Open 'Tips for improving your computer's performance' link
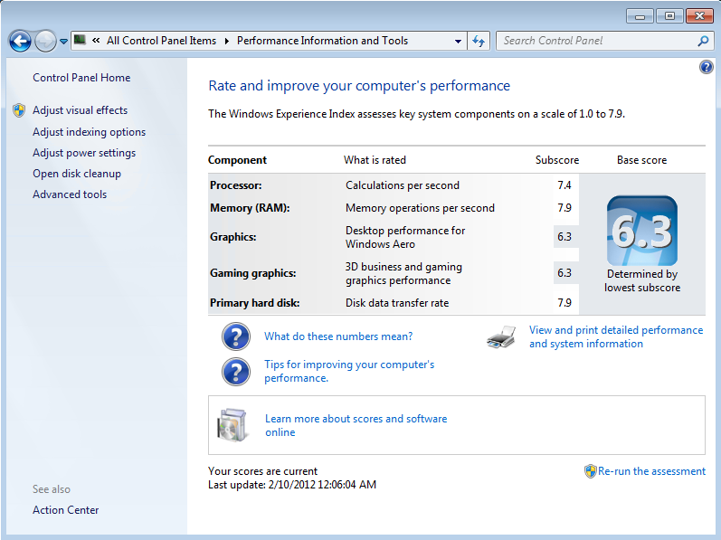Screen dimensions: 721x540 click(349, 372)
